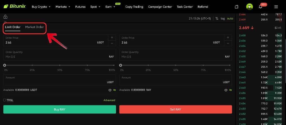The image size is (286, 125).
Task: Open Task Center
Action: point(185,7)
